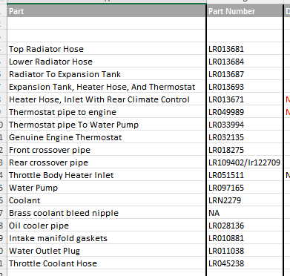Select Genuine Engine Thermostat cell
The height and width of the screenshot is (276, 290).
coord(107,137)
